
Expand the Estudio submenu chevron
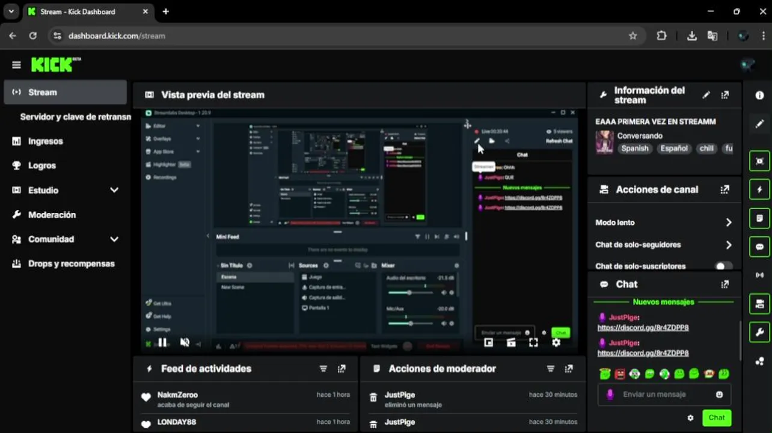point(114,190)
